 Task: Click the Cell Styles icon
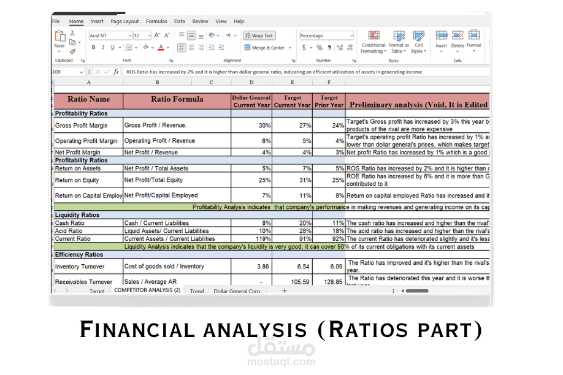(x=419, y=36)
